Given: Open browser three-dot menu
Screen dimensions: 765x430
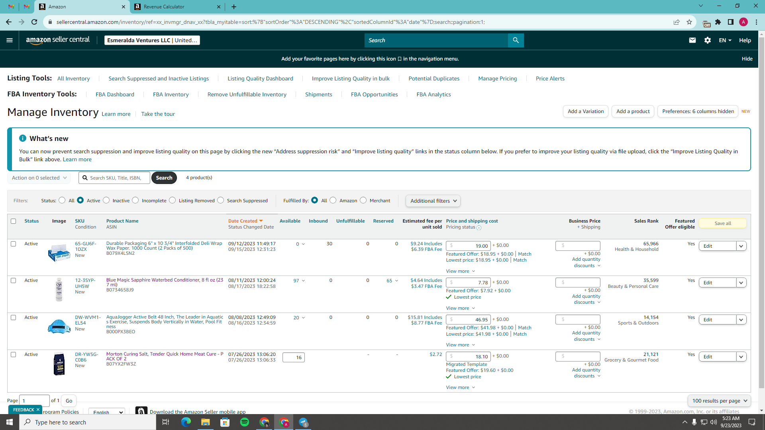Looking at the screenshot, I should [x=756, y=22].
